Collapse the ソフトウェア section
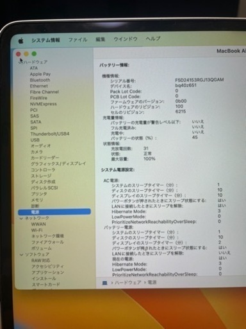 coord(22,254)
